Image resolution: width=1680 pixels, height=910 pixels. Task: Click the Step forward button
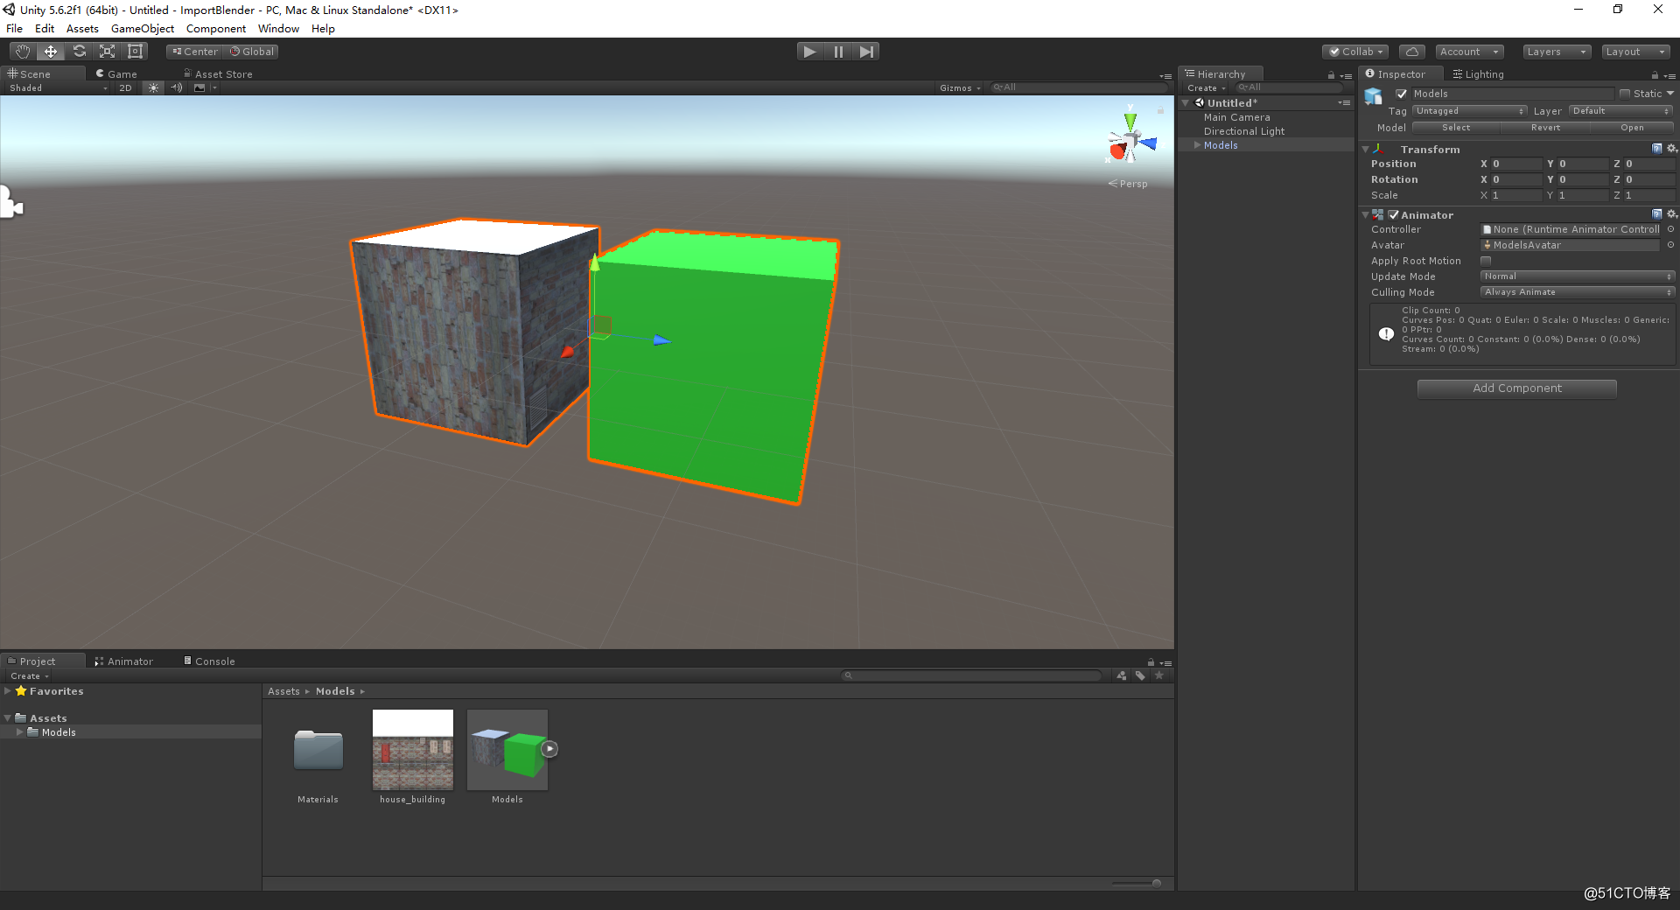(x=866, y=52)
